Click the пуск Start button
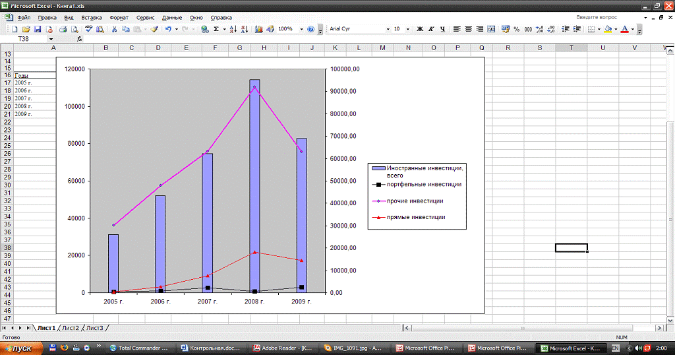This screenshot has height=355, width=675. (x=20, y=348)
